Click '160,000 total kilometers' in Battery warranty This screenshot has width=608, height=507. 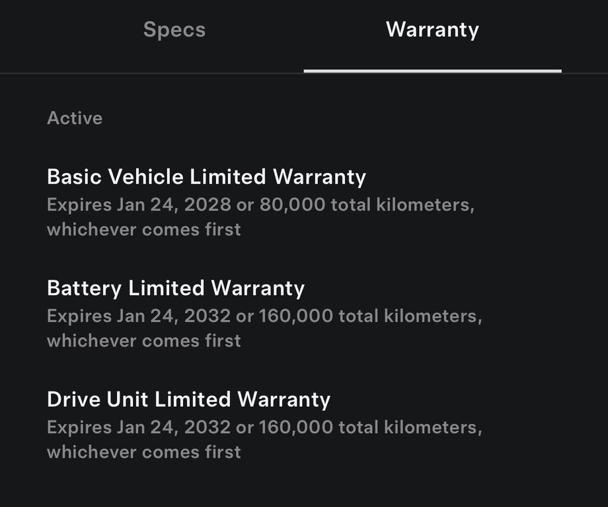pos(370,316)
